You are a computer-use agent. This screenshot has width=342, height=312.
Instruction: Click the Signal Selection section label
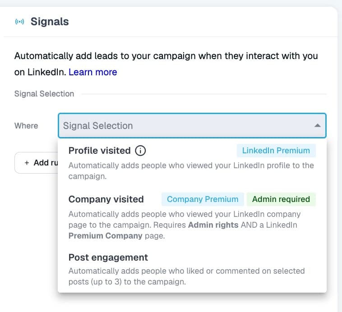click(44, 94)
